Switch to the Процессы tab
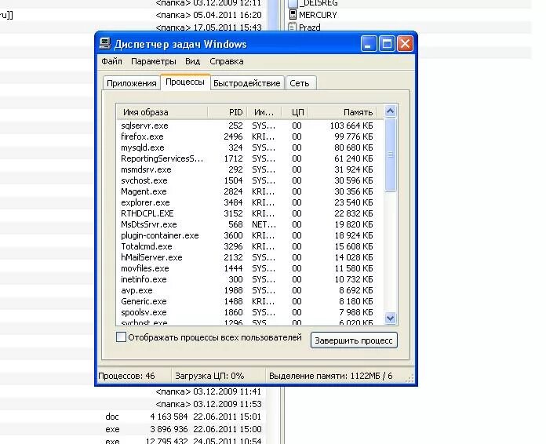546x444 pixels. (185, 82)
